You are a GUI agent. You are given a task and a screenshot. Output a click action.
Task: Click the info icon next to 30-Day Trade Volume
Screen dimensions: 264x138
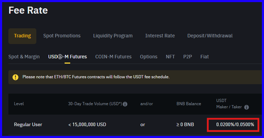pos(125,104)
